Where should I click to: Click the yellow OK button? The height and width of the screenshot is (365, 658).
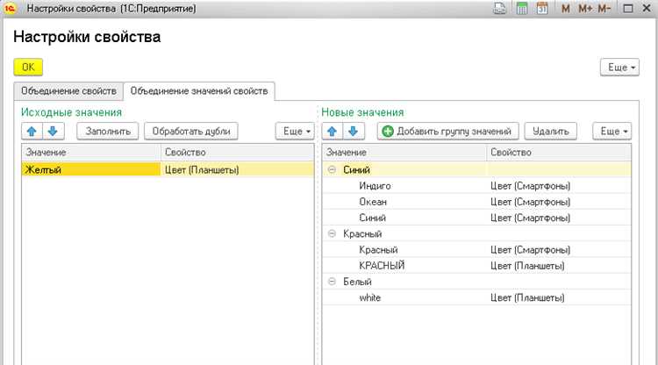28,68
